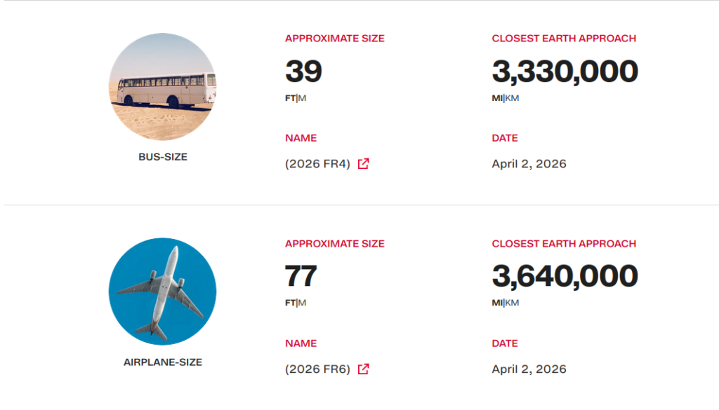The width and height of the screenshot is (719, 410).
Task: Select MI unit under 3,330,000 distance
Action: pos(497,98)
